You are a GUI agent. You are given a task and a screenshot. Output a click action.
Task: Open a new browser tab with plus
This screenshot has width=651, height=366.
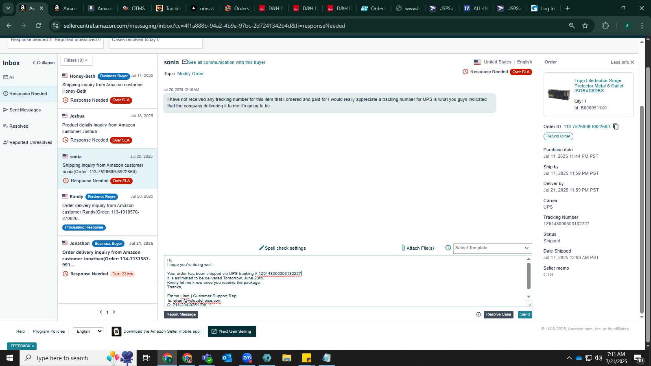tap(568, 8)
